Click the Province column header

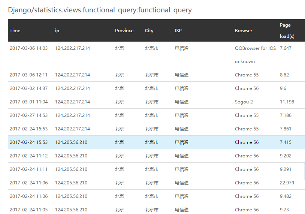pos(124,31)
